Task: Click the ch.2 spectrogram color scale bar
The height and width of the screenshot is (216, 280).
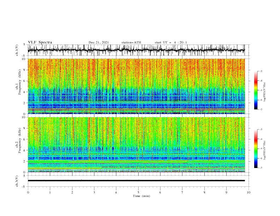Action: coord(256,149)
